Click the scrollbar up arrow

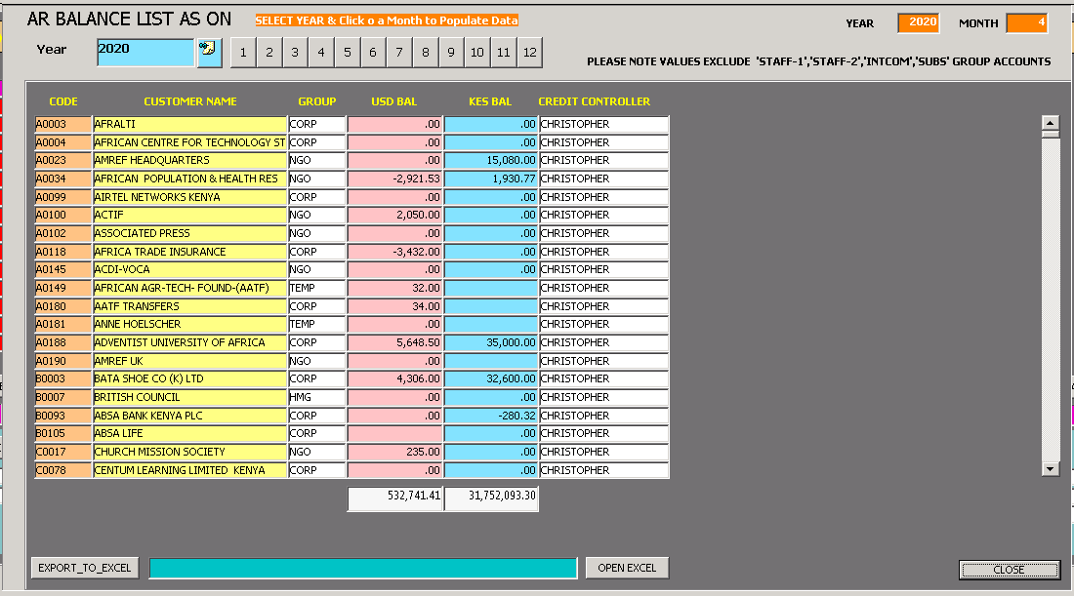pos(1050,123)
